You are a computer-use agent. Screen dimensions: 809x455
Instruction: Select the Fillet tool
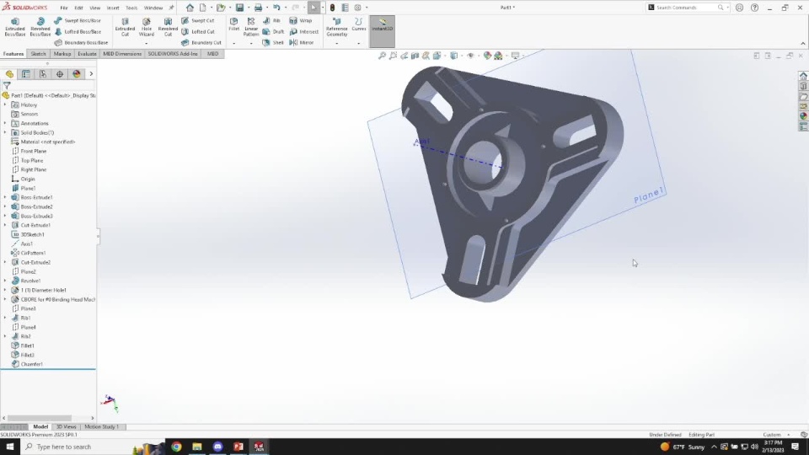(233, 24)
